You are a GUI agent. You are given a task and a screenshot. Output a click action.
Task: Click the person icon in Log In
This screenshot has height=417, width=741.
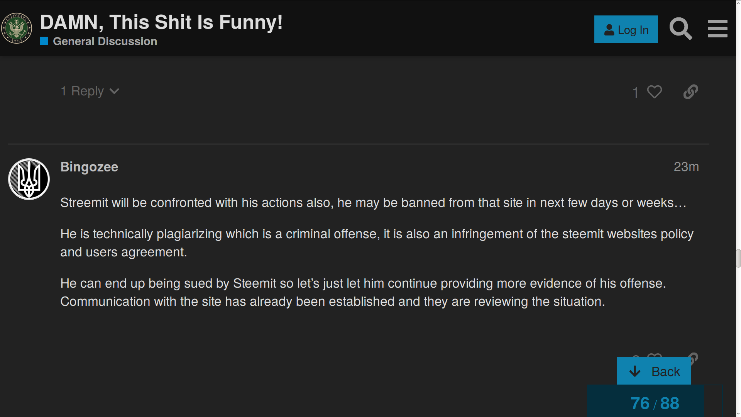point(609,30)
